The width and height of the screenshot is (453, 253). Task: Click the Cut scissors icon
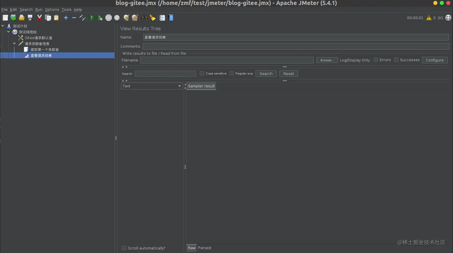click(39, 18)
